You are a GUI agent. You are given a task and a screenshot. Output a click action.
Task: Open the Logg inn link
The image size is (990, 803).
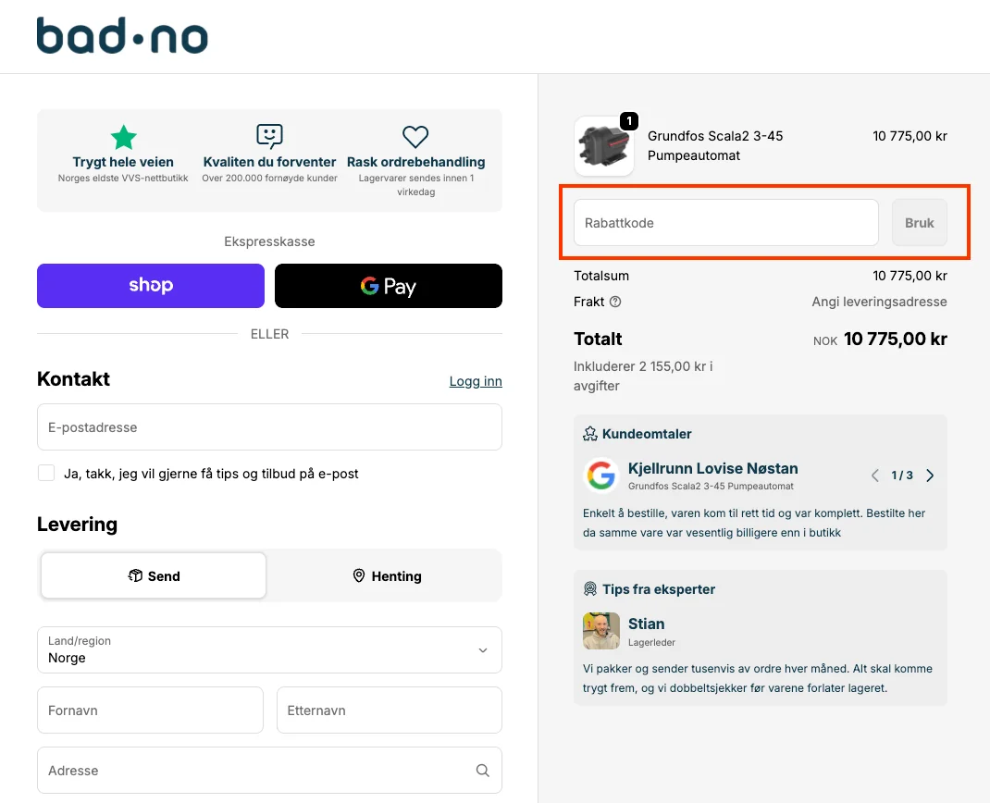click(x=476, y=381)
